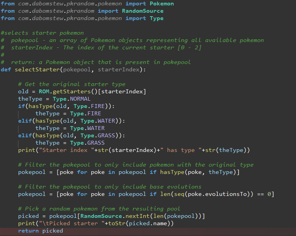The width and height of the screenshot is (296, 236).
Task: Click 'evolutionsTo' attribute
Action: coord(226,194)
